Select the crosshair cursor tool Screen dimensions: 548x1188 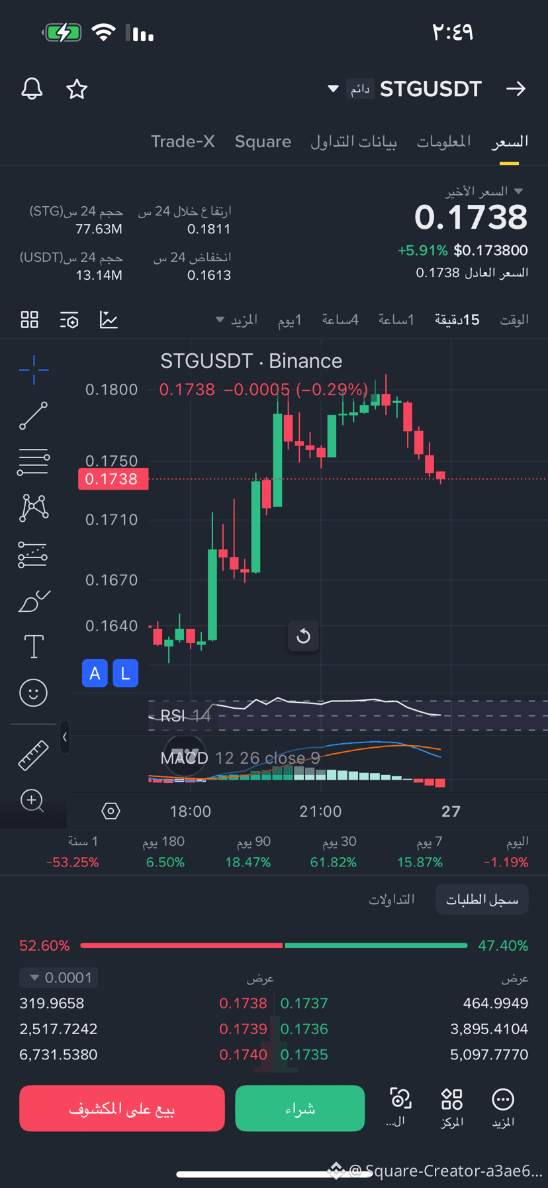[x=34, y=370]
